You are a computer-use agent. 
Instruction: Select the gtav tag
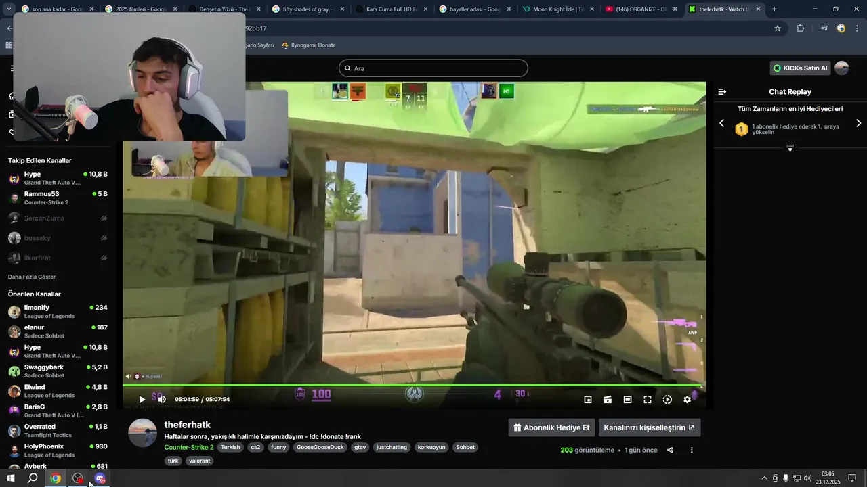[x=360, y=447]
